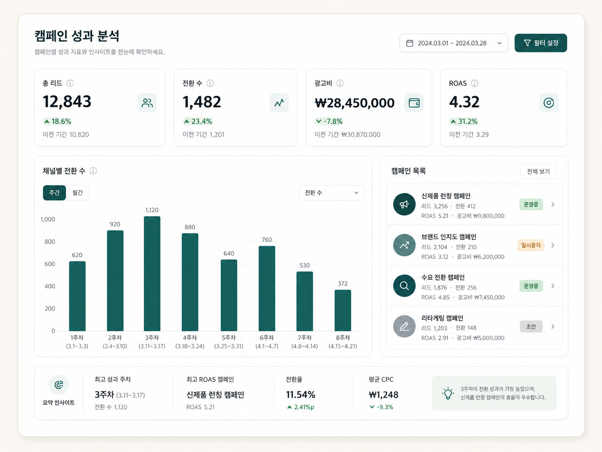Click the 필터 설정 button
This screenshot has height=452, width=602.
540,43
